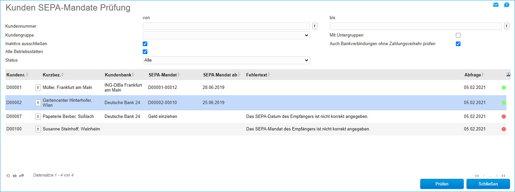Click the printer icon below the table
The height and width of the screenshot is (192, 515).
click(x=15, y=176)
